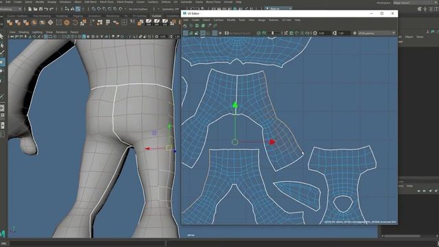This screenshot has height=247, width=439.
Task: Click the UV Editor gamma icon
Action: pyautogui.click(x=334, y=33)
